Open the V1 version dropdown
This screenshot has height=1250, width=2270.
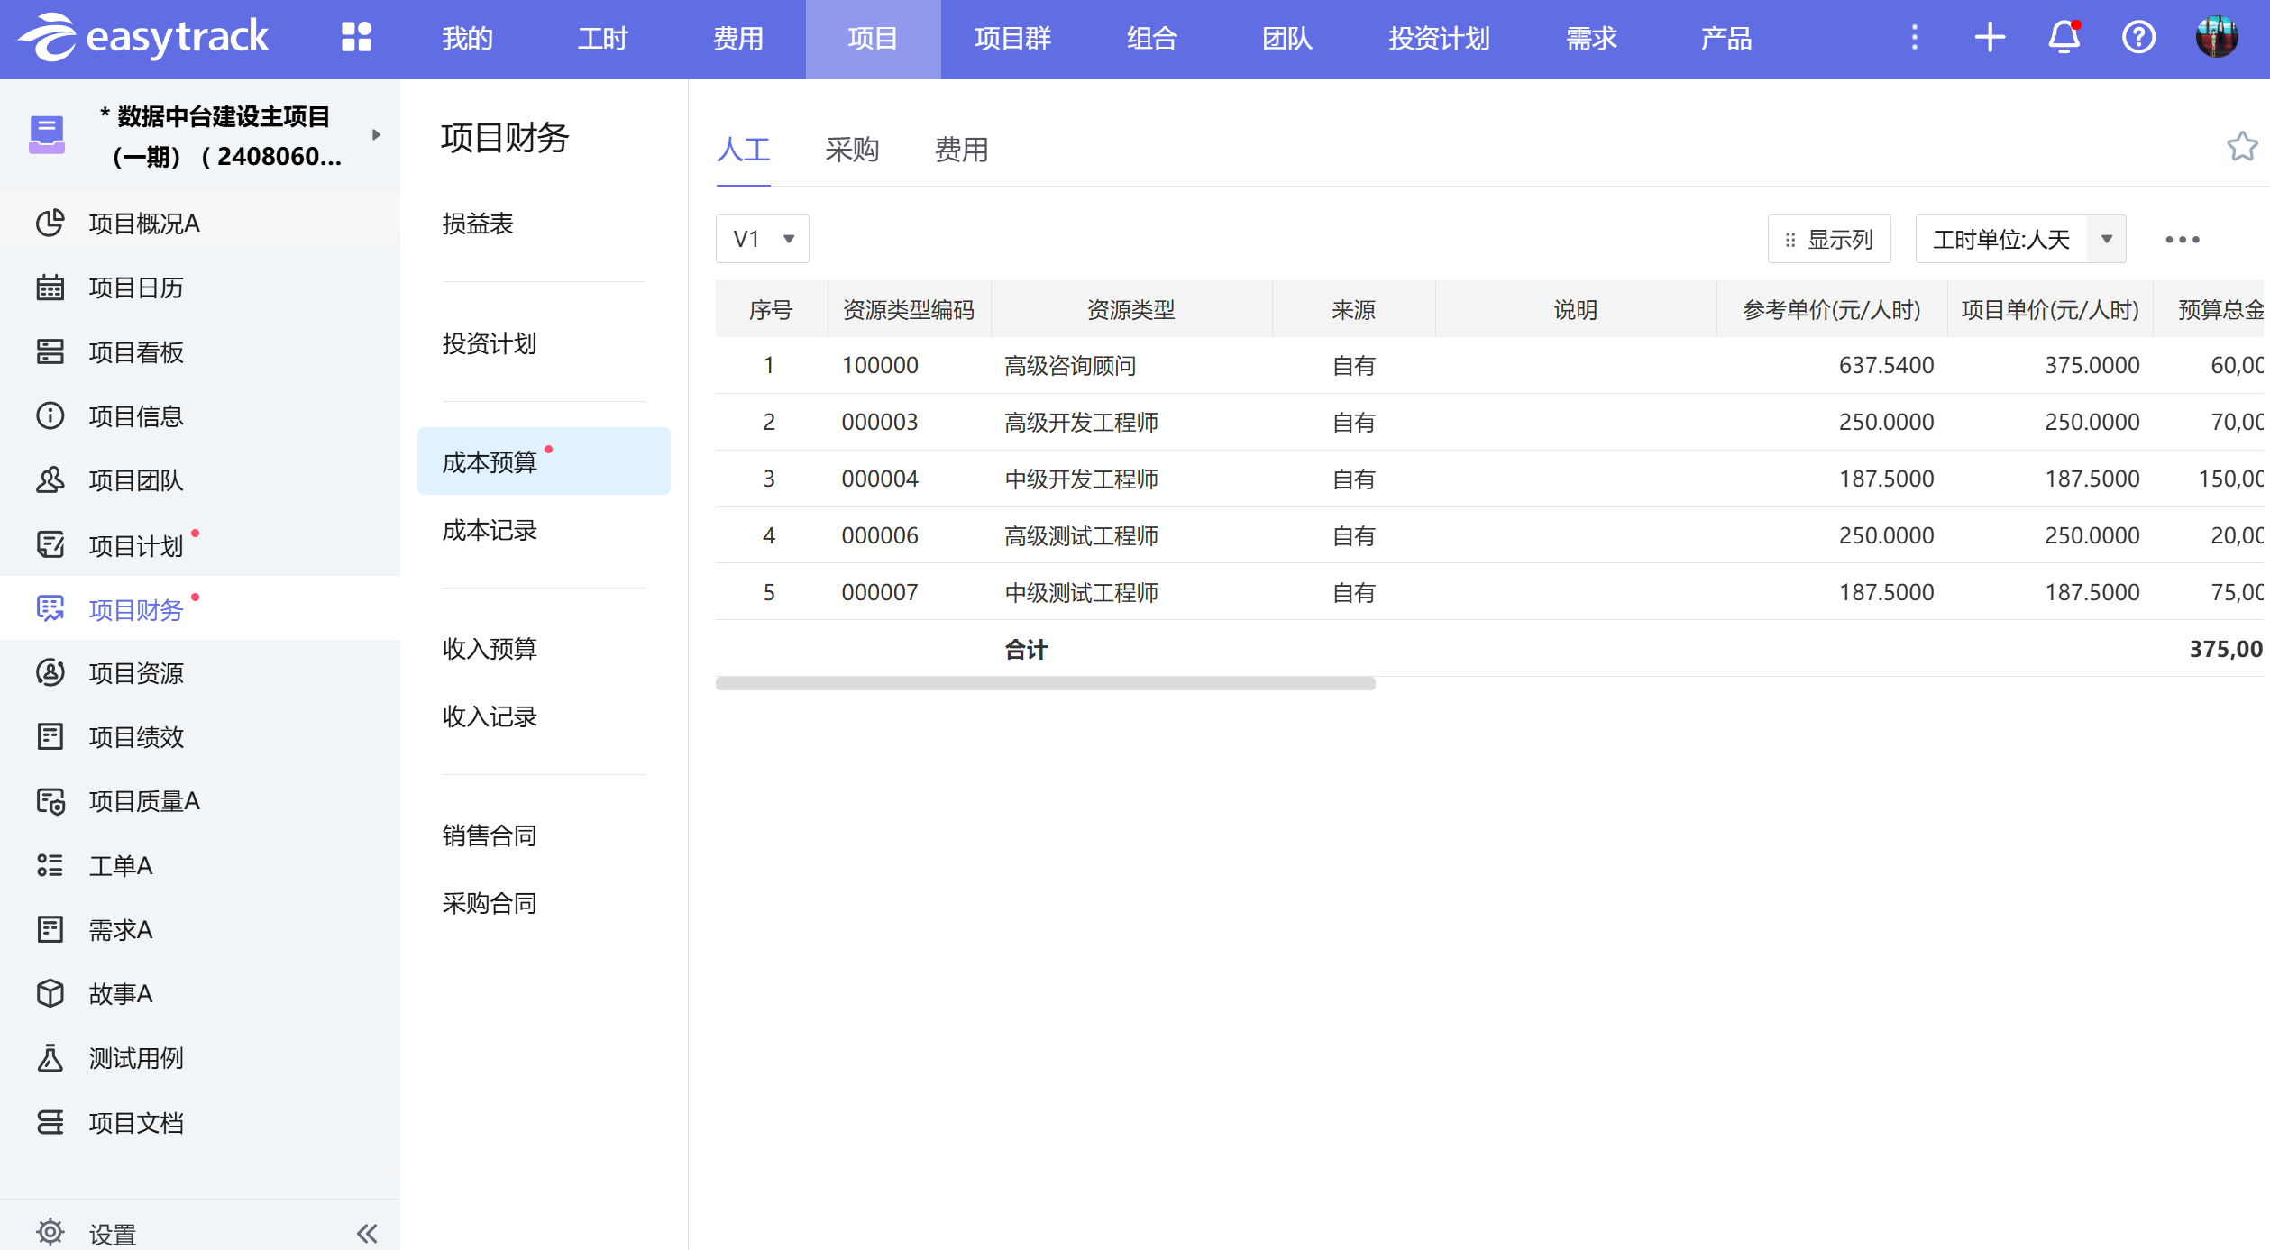[x=763, y=240]
